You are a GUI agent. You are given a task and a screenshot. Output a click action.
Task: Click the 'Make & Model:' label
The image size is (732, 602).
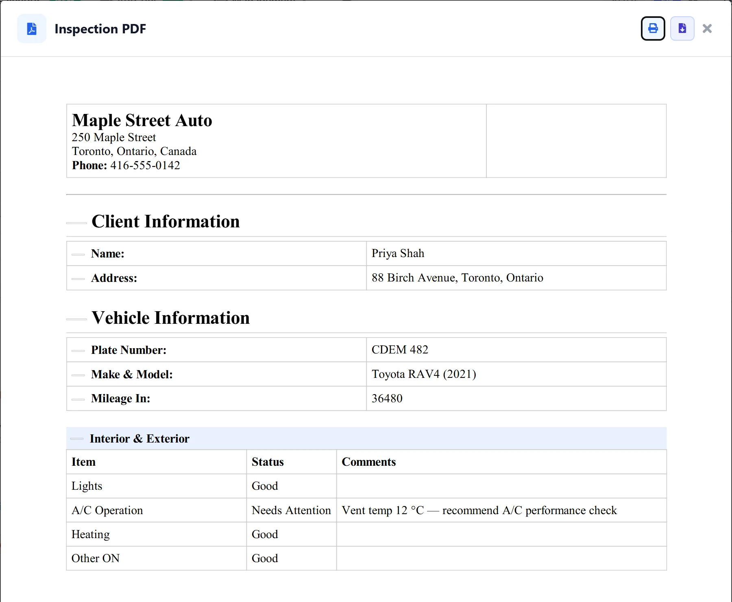click(x=132, y=374)
